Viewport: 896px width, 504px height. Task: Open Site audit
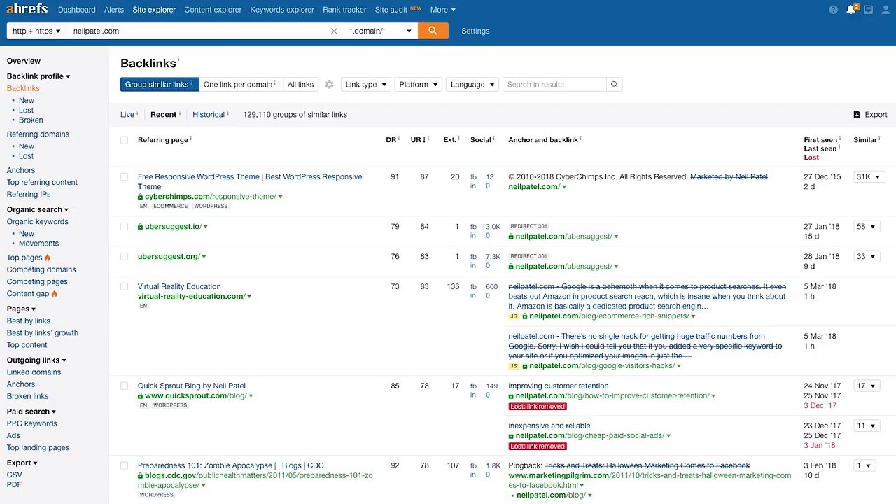click(391, 10)
